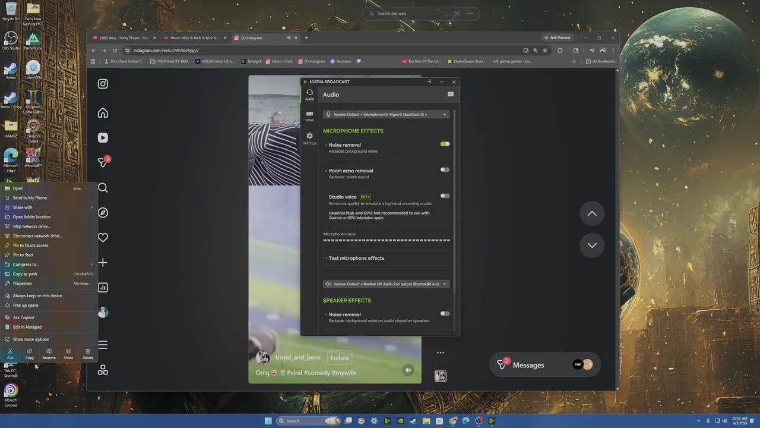Image resolution: width=760 pixels, height=428 pixels.
Task: Click Copy icon in context menu
Action: 30,354
